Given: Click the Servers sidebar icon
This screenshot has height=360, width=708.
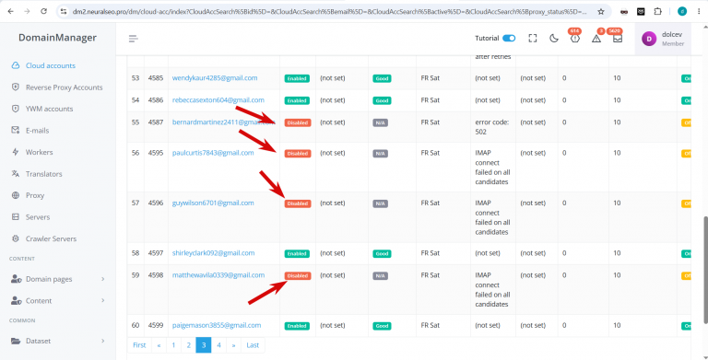Looking at the screenshot, I should (x=16, y=217).
